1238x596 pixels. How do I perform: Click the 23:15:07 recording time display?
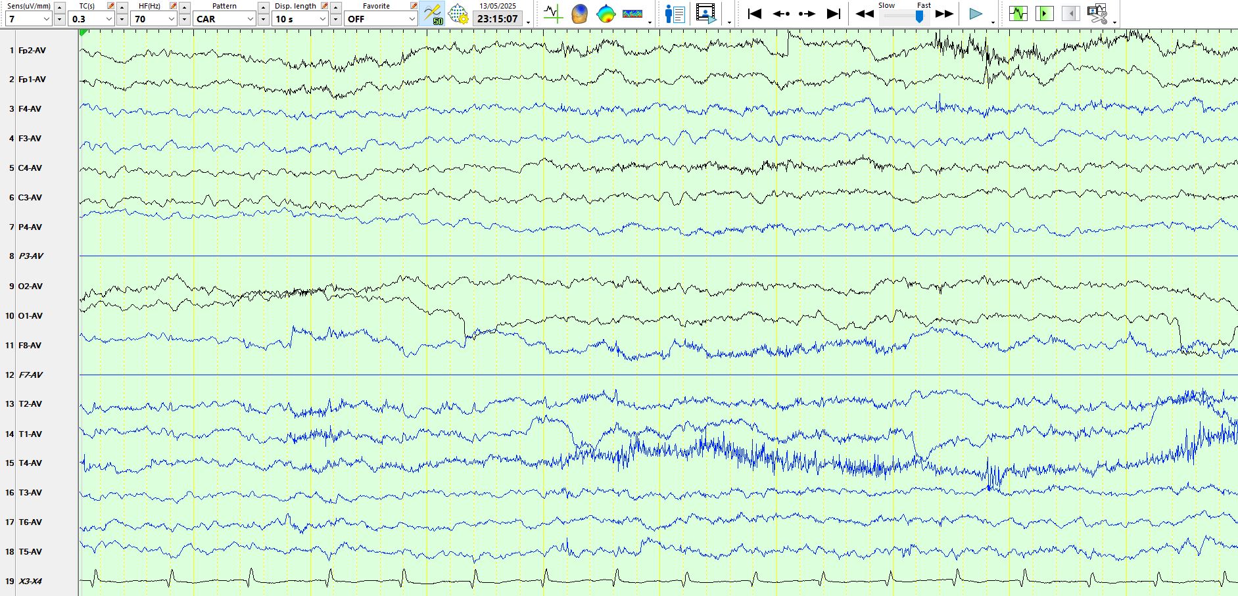[x=498, y=19]
